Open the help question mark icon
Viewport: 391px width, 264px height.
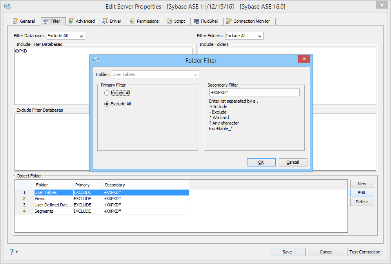tap(12, 252)
